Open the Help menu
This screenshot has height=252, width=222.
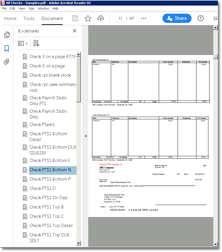(x=55, y=8)
